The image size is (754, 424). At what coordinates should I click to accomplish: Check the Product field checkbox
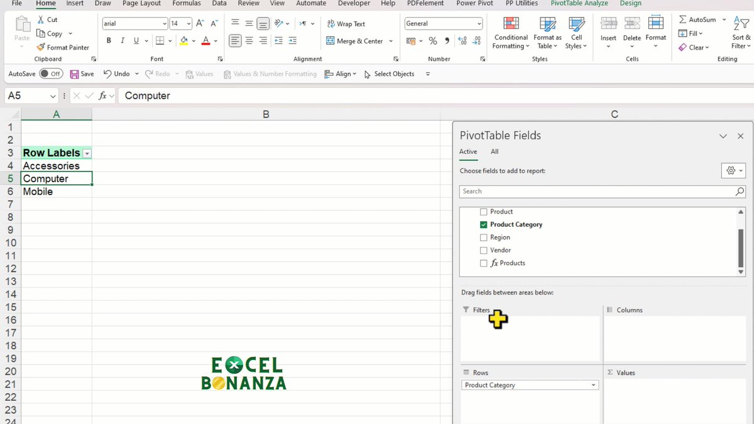coord(483,212)
